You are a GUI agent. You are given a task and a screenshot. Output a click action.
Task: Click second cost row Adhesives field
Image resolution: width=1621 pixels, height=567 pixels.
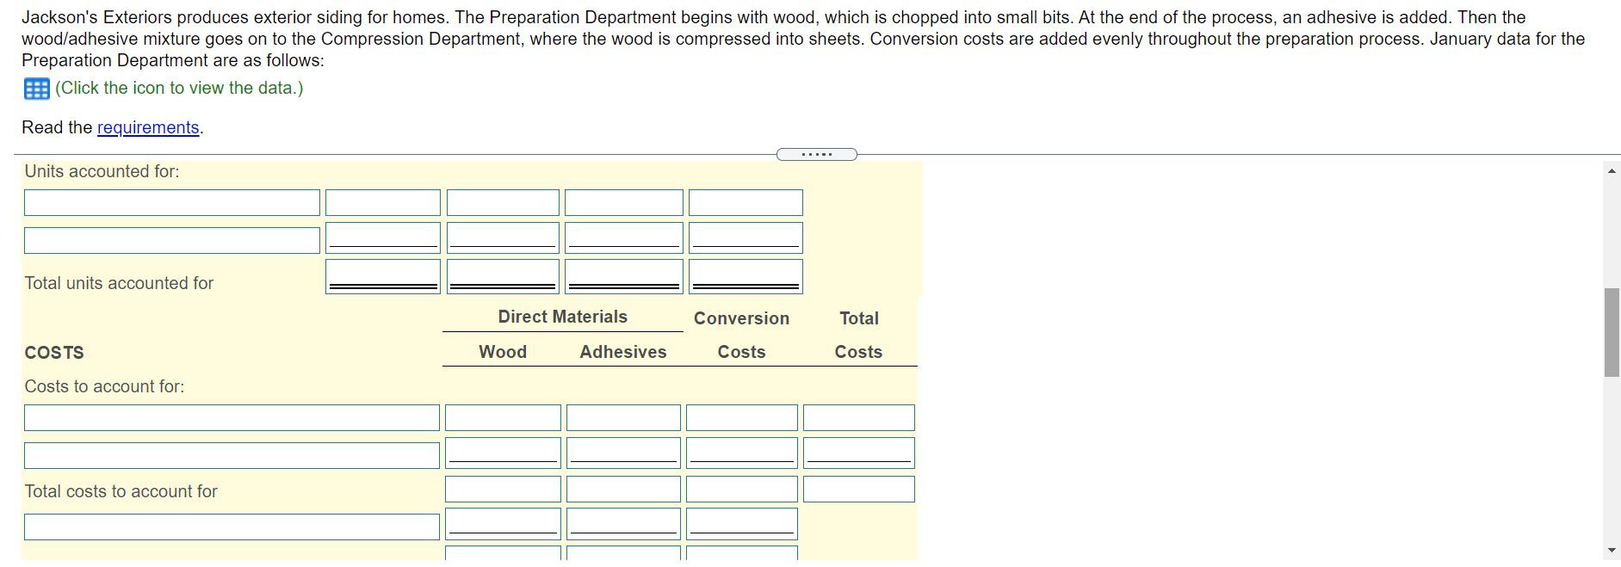[623, 453]
